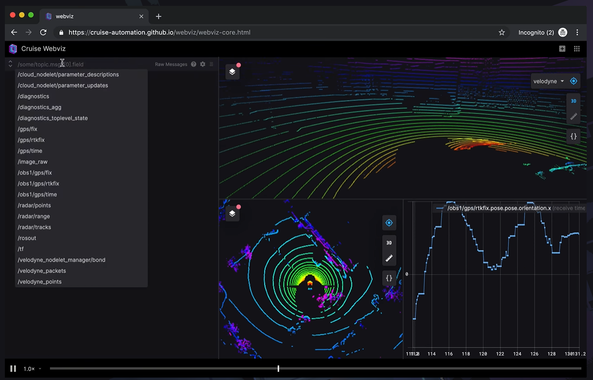
Task: Activate the ruler measure tool in the lower panel
Action: tap(389, 258)
